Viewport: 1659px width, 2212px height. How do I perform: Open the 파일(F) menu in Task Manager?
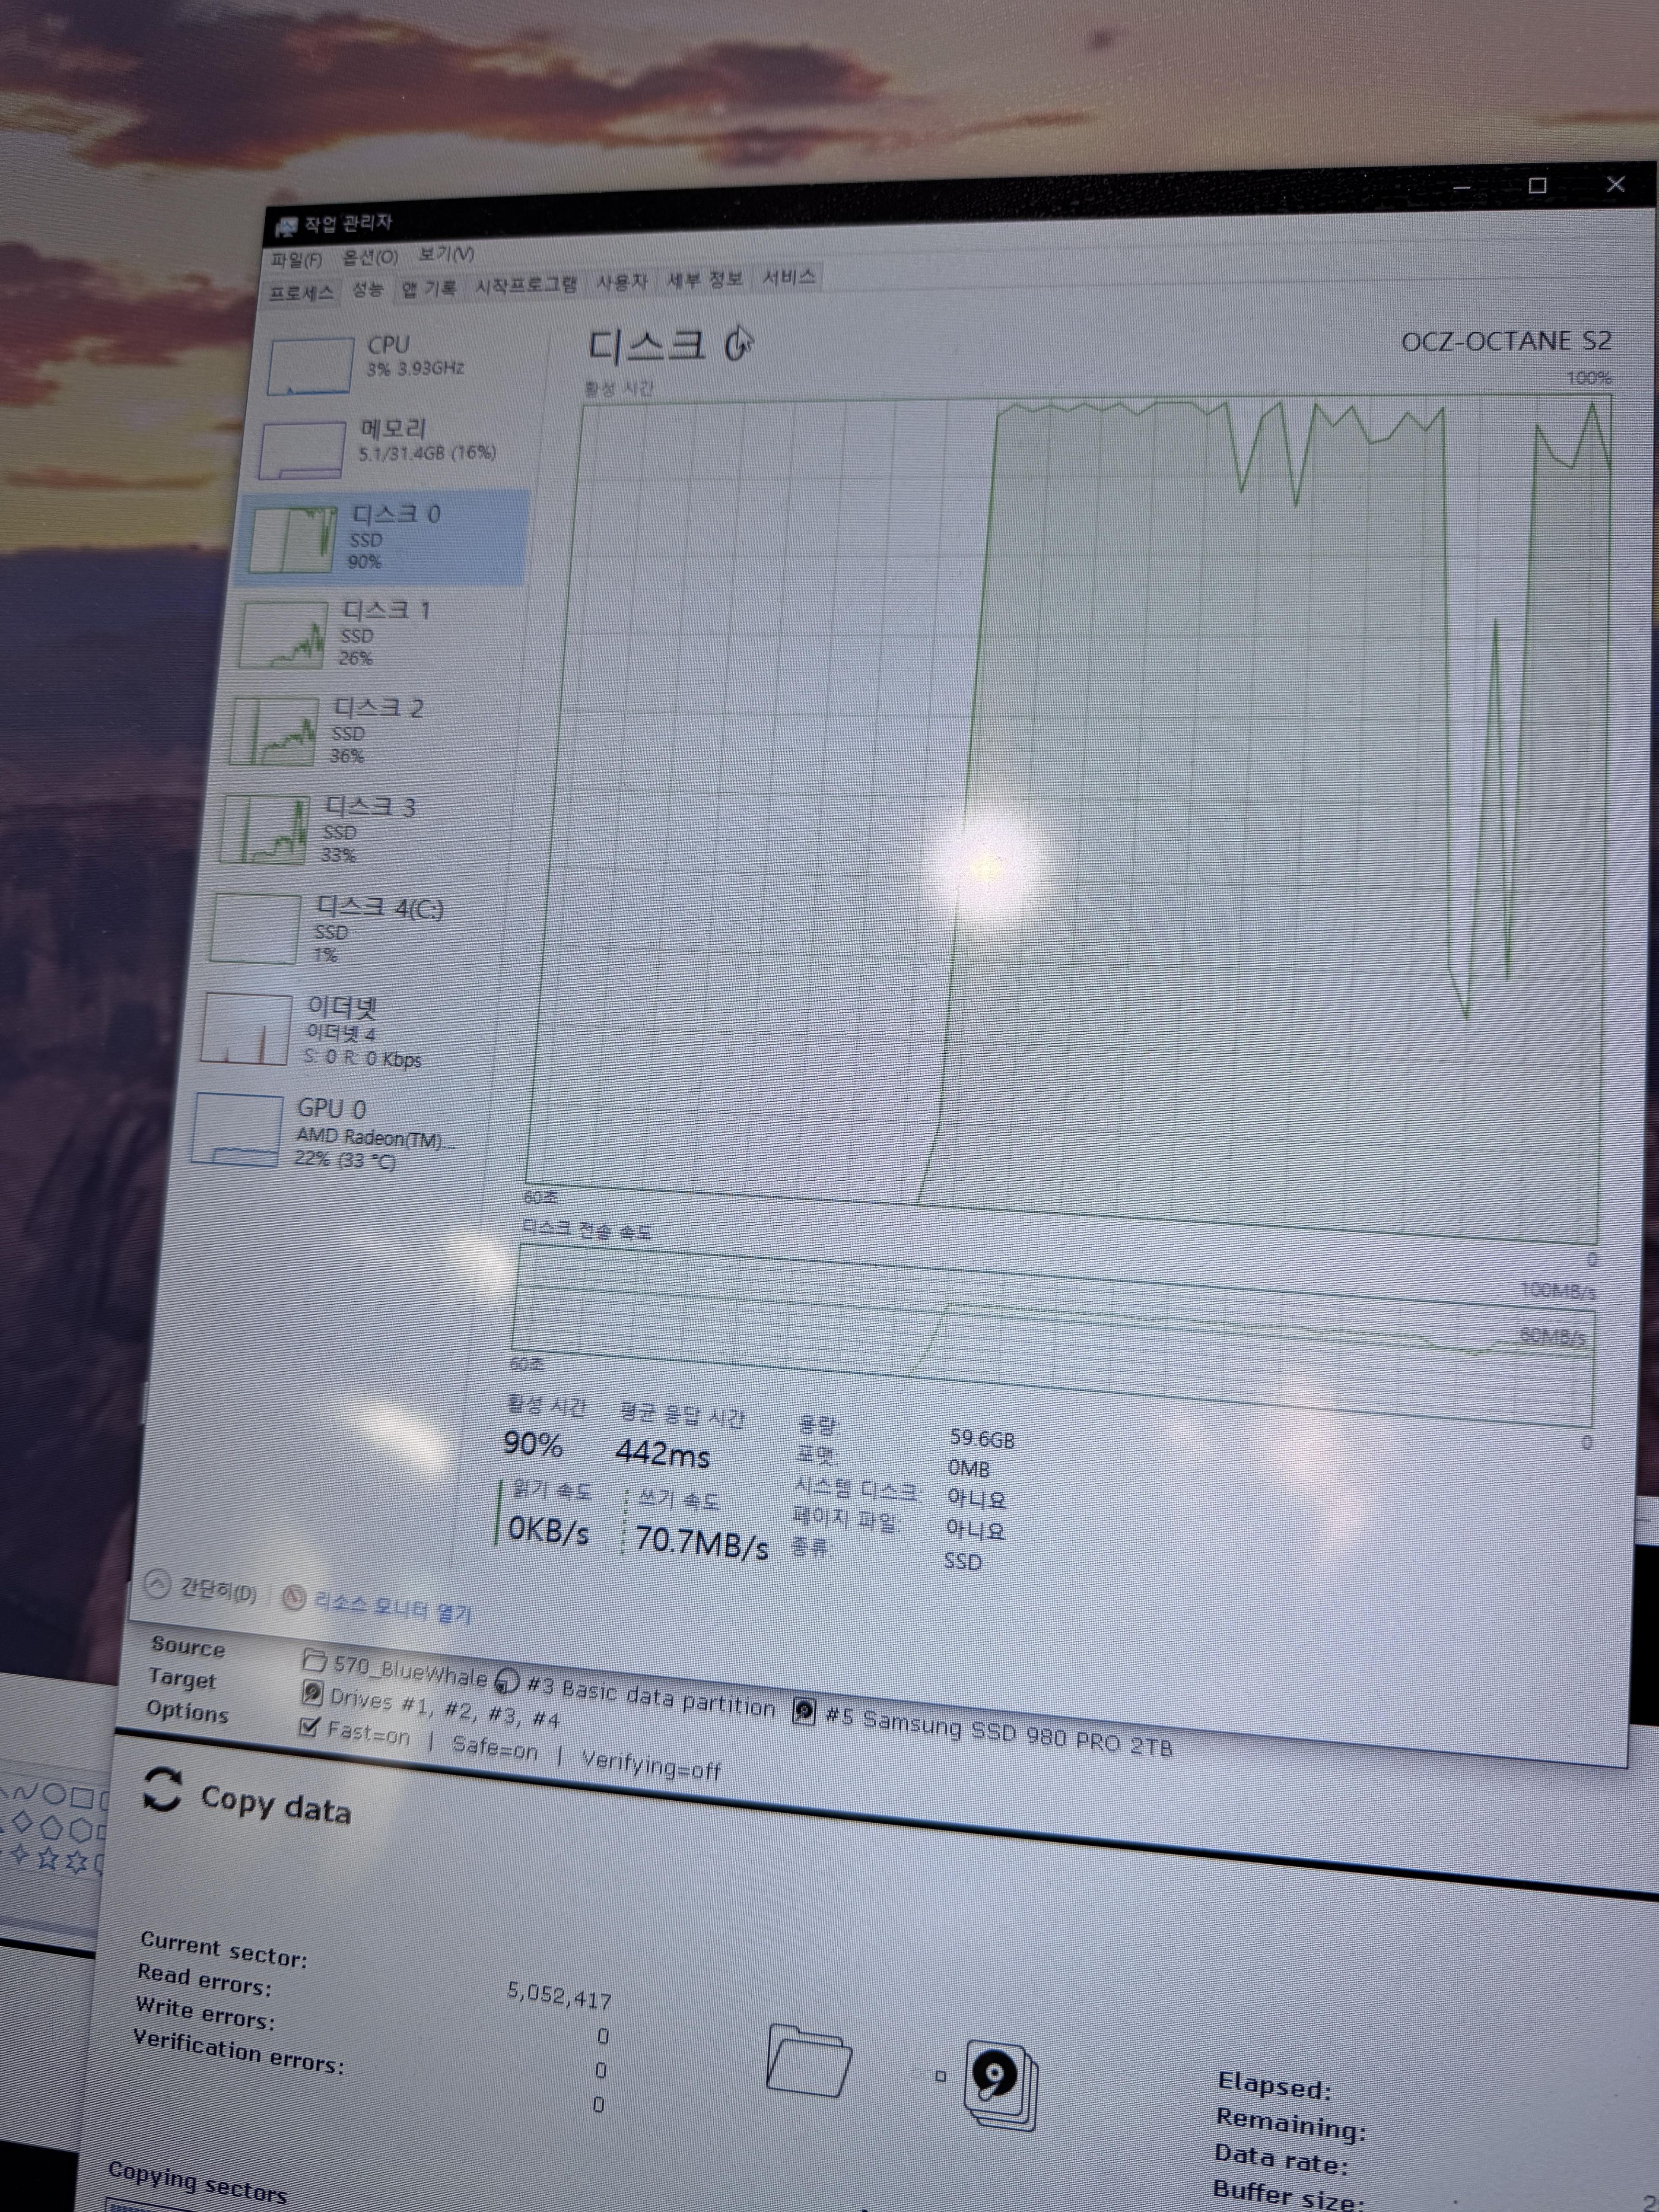[296, 260]
